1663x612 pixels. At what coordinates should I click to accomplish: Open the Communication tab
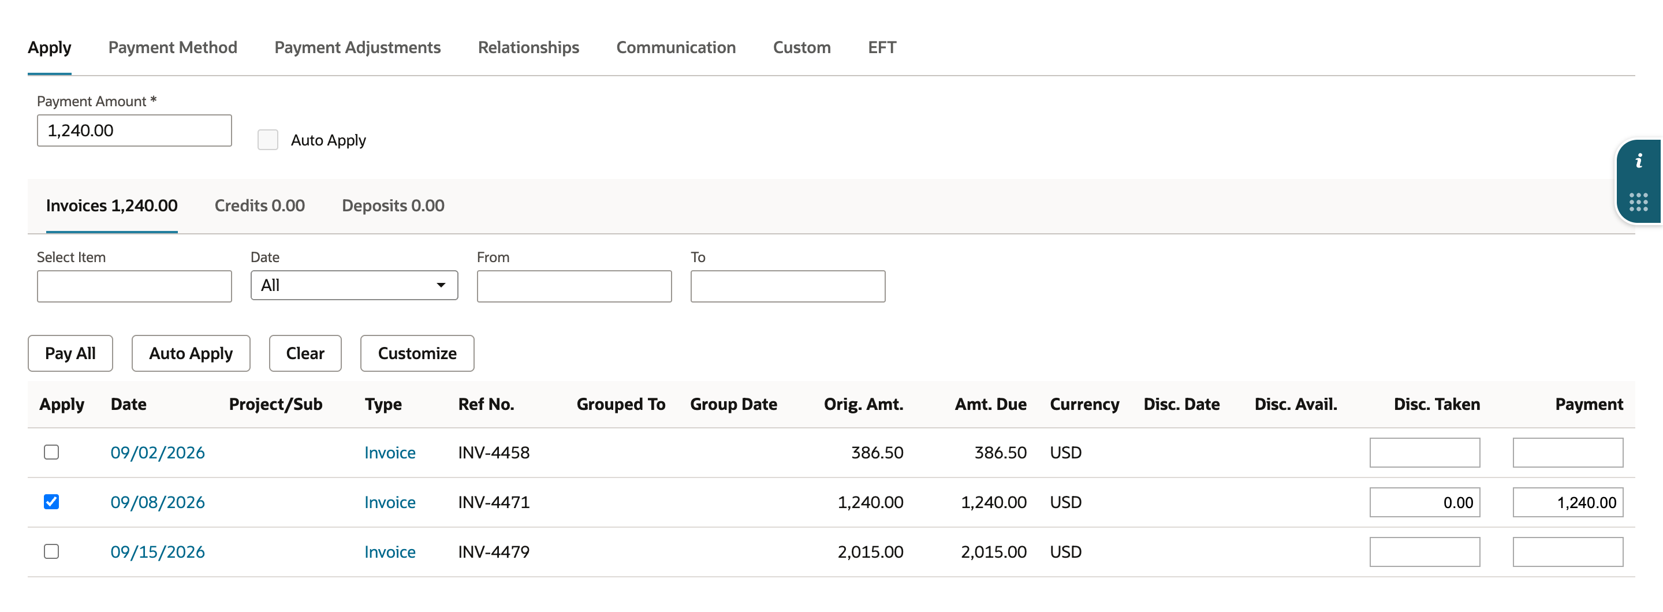(676, 48)
